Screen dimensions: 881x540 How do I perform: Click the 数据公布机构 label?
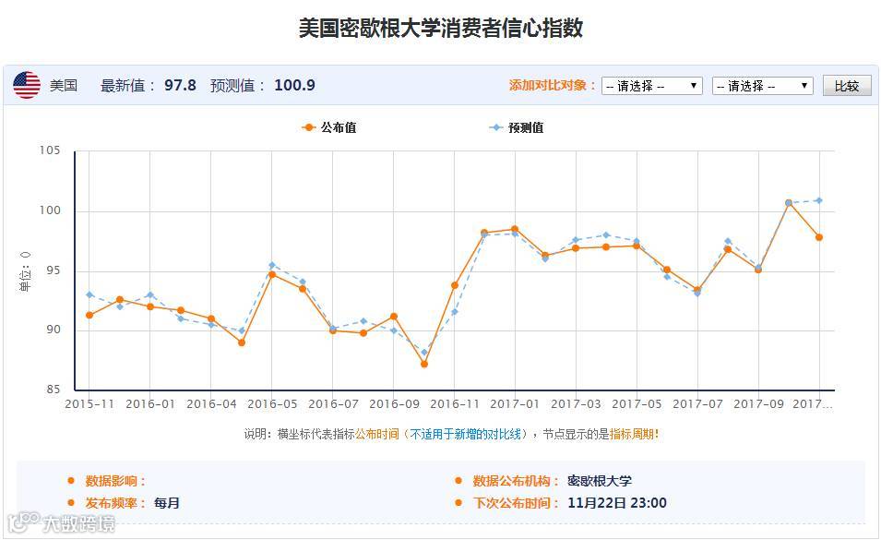click(x=516, y=481)
